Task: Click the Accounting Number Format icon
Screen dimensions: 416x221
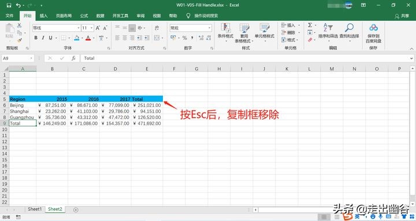Action: (173, 38)
